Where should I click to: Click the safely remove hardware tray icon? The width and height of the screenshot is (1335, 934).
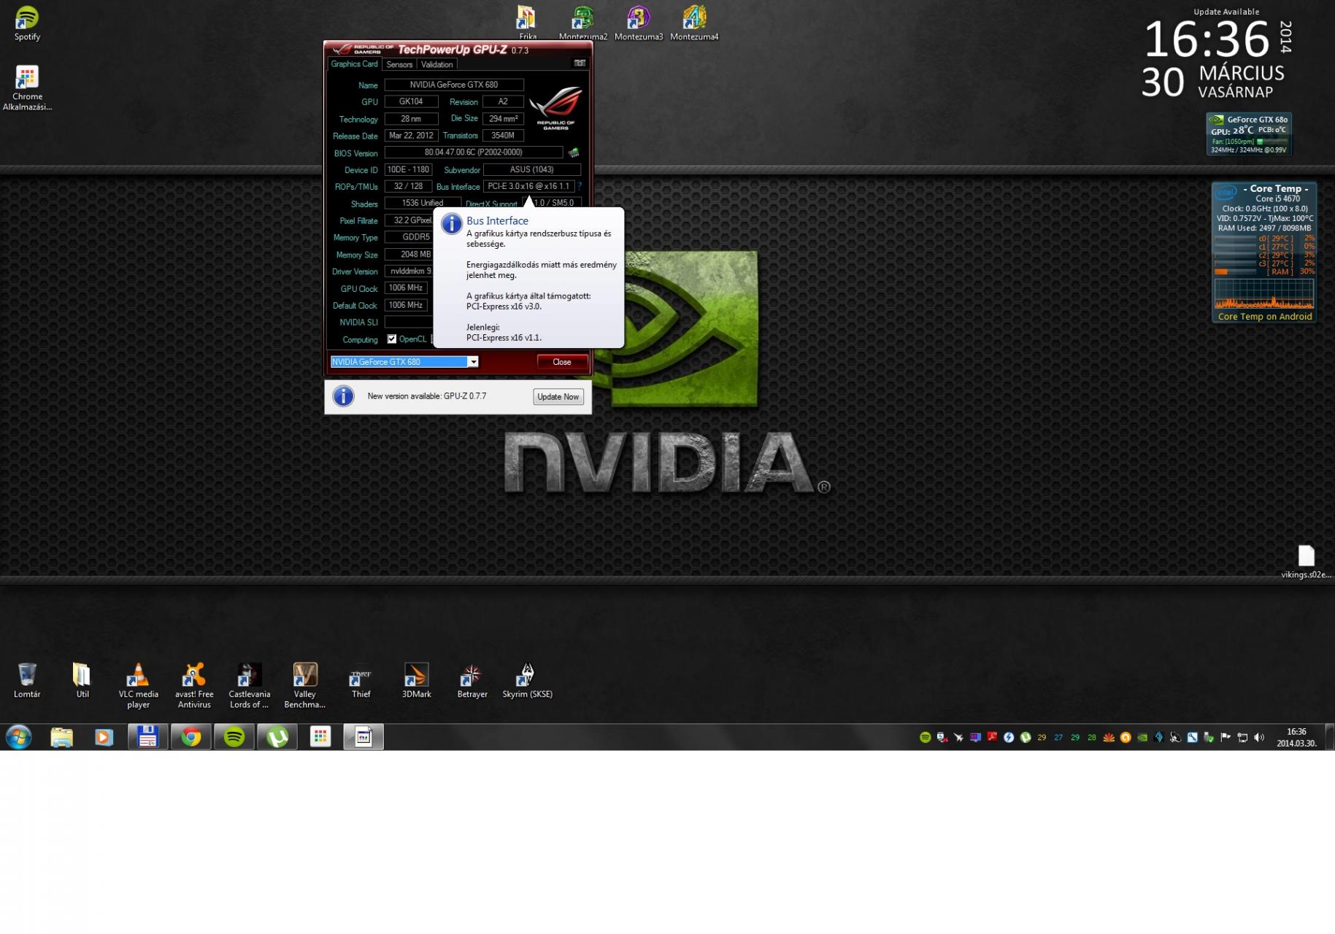[1209, 737]
